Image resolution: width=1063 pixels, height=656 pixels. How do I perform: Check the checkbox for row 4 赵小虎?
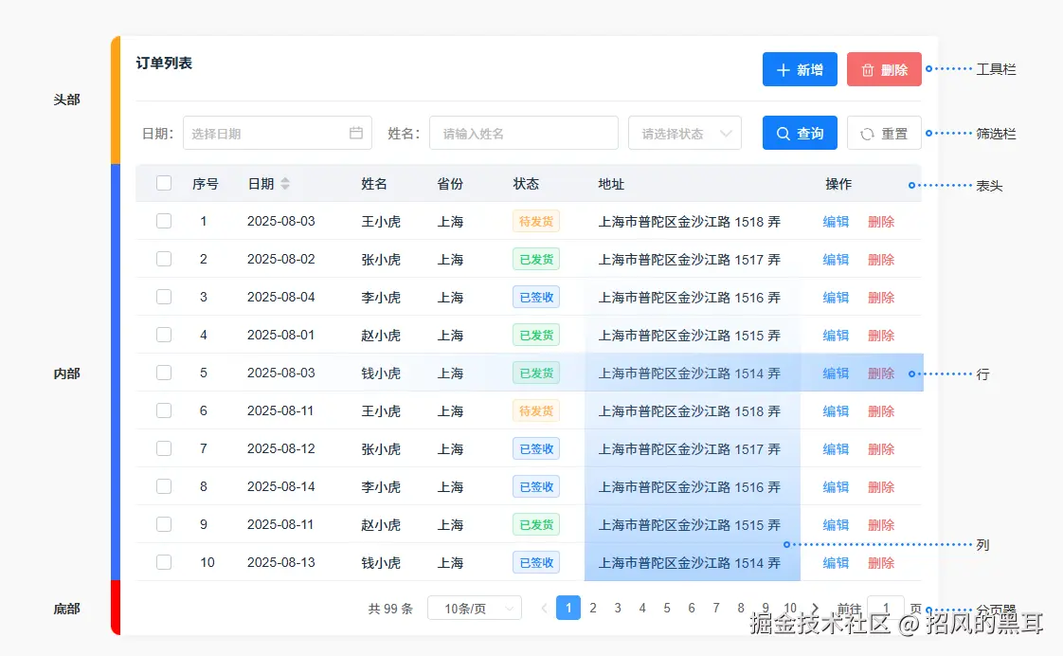163,336
